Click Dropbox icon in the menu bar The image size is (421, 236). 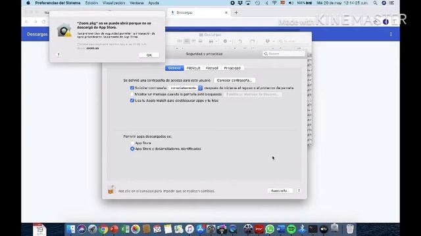click(x=240, y=3)
